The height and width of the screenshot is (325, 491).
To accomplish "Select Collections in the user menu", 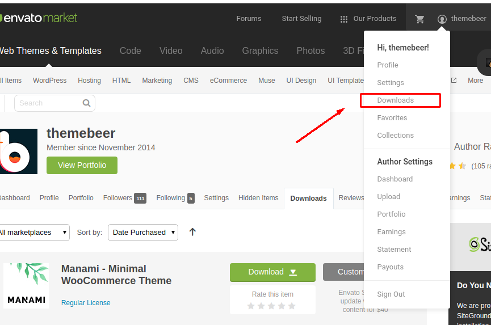I will [396, 136].
